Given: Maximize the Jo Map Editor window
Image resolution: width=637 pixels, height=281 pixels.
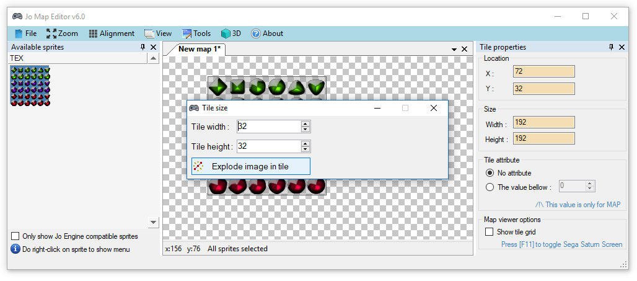Looking at the screenshot, I should (x=586, y=16).
